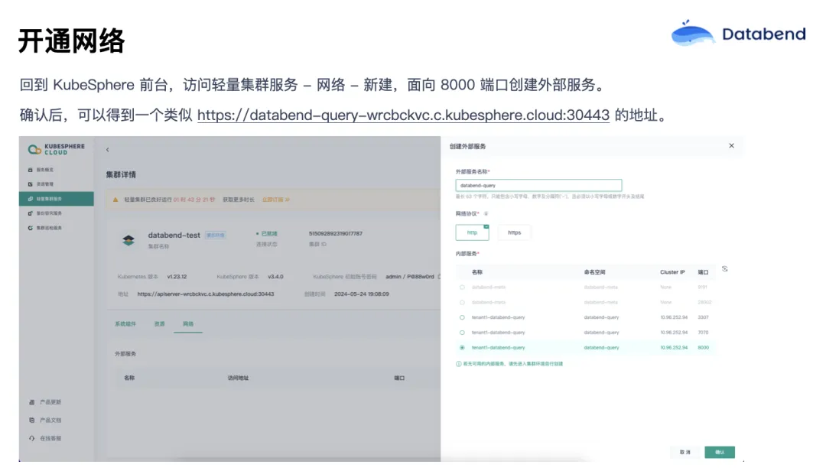Click the 已就绪 connection status

pos(267,233)
